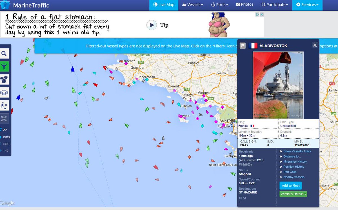Image resolution: width=338 pixels, height=210 pixels.
Task: Open Port Calls link
Action: (290, 172)
